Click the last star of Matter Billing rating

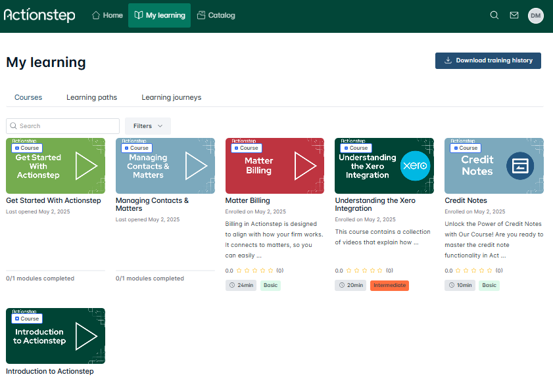pyautogui.click(x=270, y=270)
